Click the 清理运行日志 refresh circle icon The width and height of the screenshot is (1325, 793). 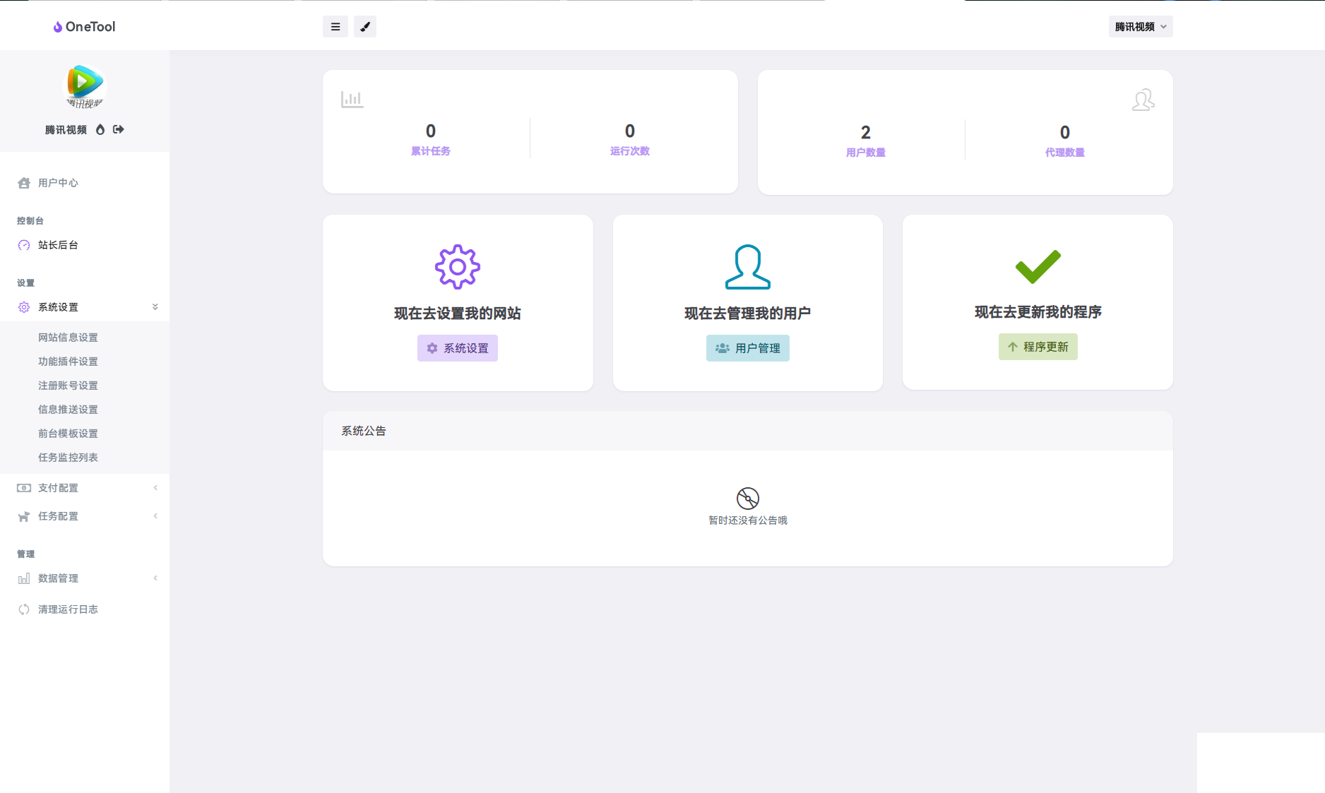tap(24, 609)
